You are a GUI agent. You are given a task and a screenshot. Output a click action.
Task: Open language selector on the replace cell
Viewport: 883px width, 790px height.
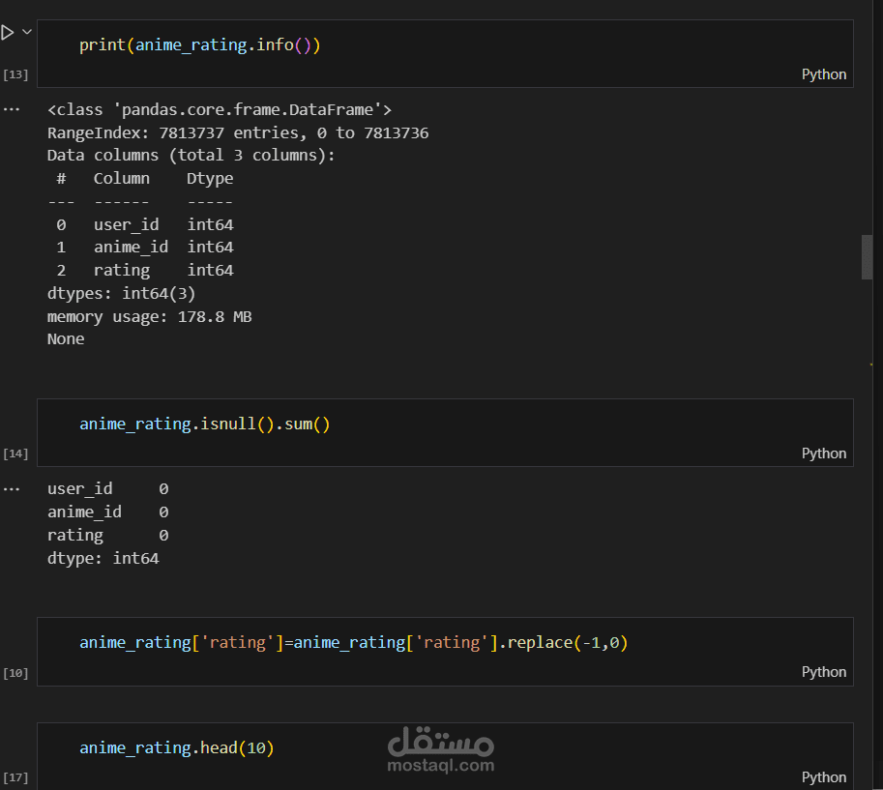point(823,671)
